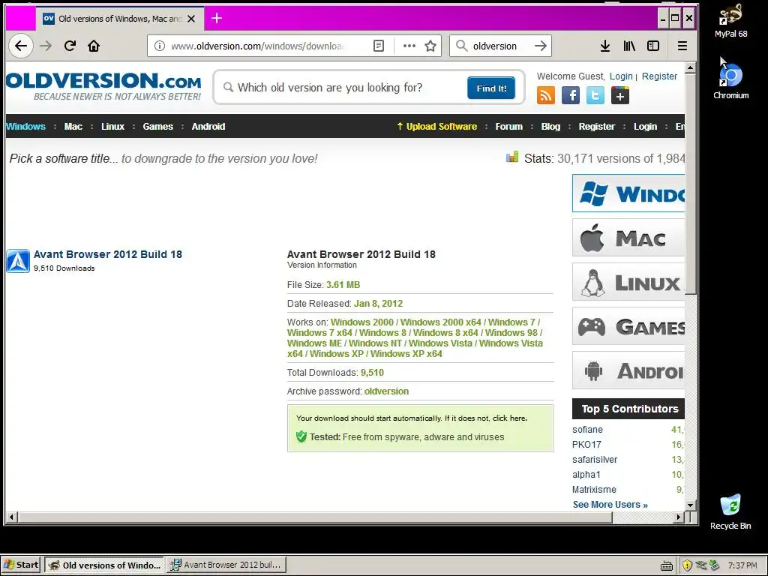Open the Twitter icon
This screenshot has width=768, height=576.
click(595, 95)
